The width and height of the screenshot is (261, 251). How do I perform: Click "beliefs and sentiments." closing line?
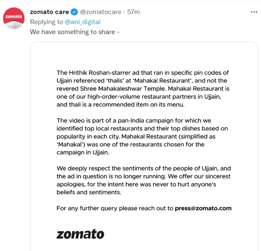click(89, 192)
